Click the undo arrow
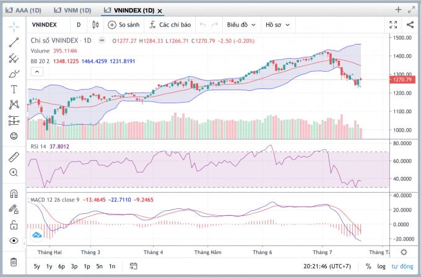 pos(202,25)
